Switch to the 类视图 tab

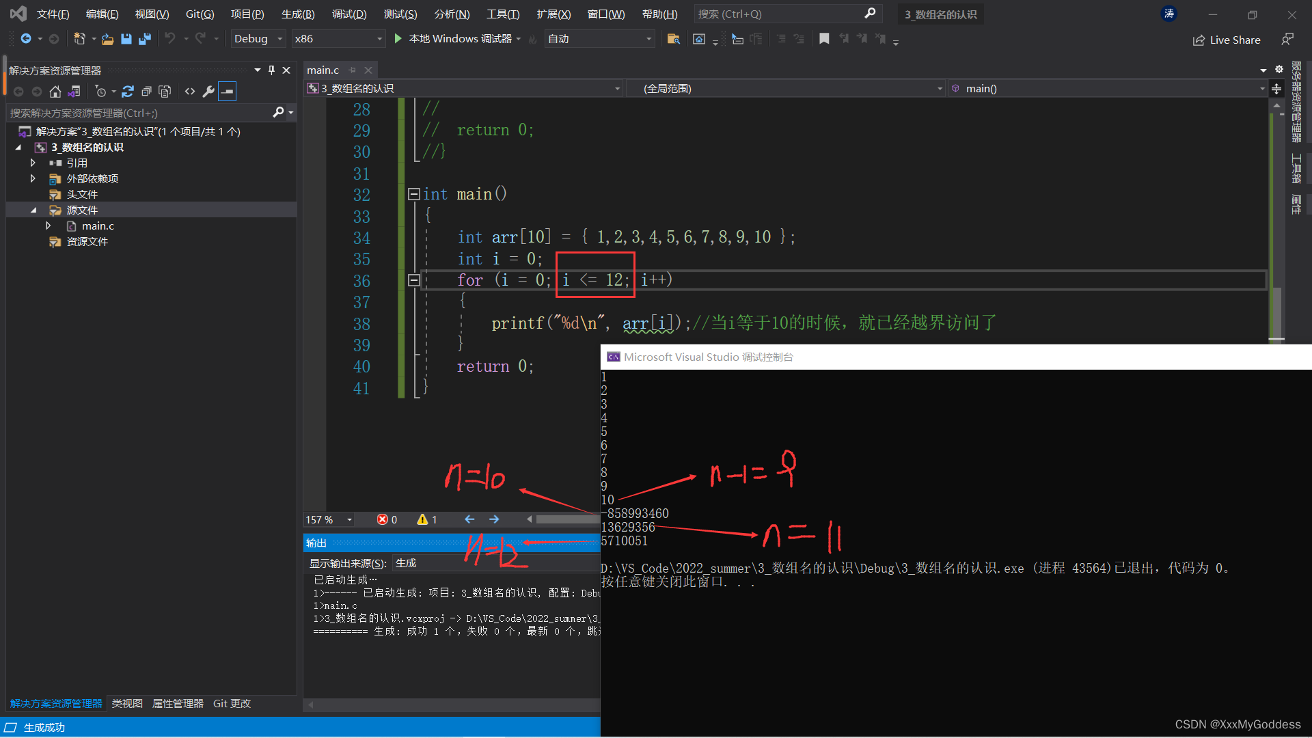tap(127, 703)
